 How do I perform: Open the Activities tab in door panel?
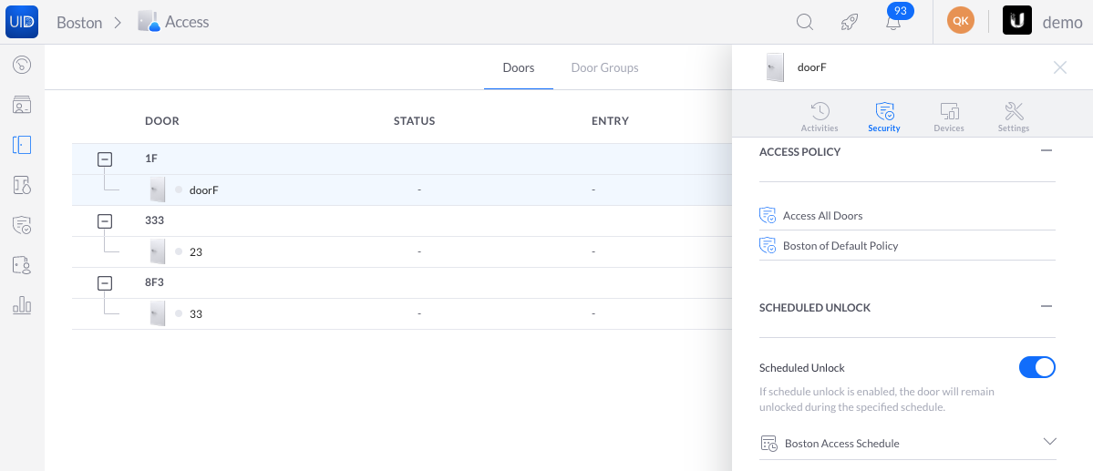[820, 117]
